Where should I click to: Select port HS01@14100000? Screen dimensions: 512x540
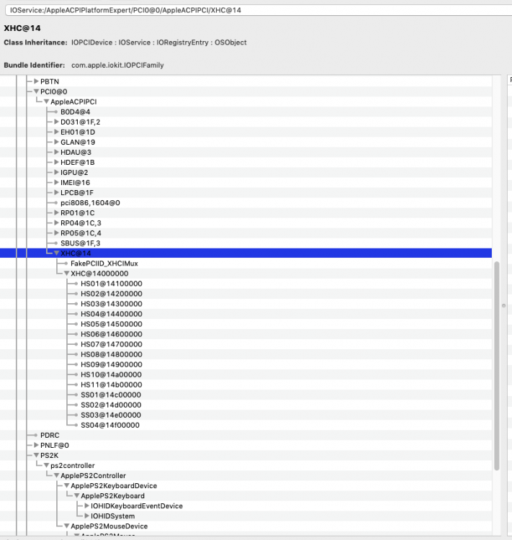pyautogui.click(x=112, y=284)
